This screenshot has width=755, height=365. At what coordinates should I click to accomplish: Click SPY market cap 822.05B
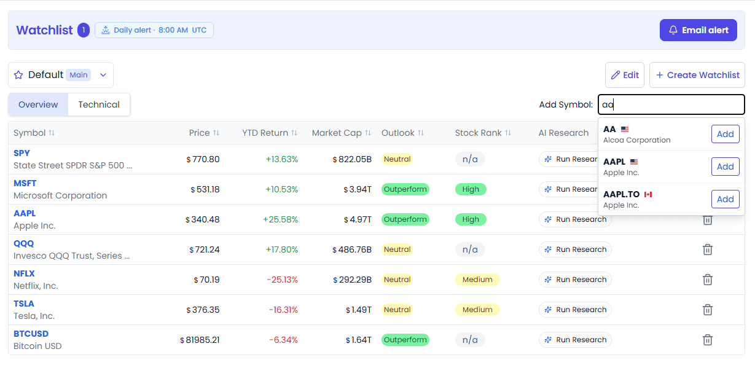[352, 159]
